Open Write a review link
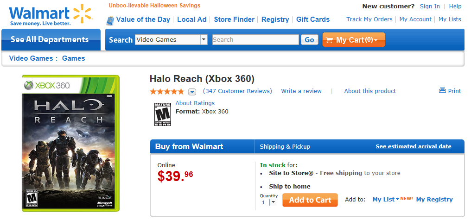Screen dimensions: 471x220 pyautogui.click(x=301, y=91)
